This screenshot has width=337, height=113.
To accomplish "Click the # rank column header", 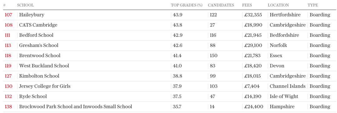I will [4, 5].
